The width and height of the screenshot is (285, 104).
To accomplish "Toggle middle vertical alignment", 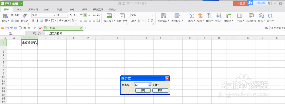I will [85, 15].
